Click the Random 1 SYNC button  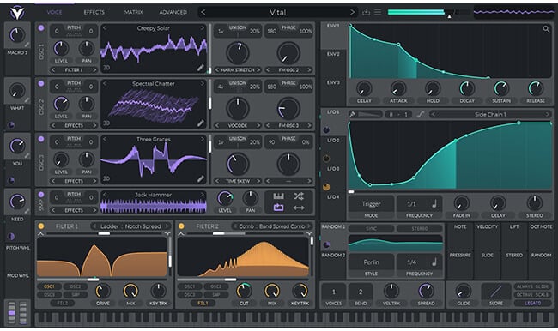371,229
